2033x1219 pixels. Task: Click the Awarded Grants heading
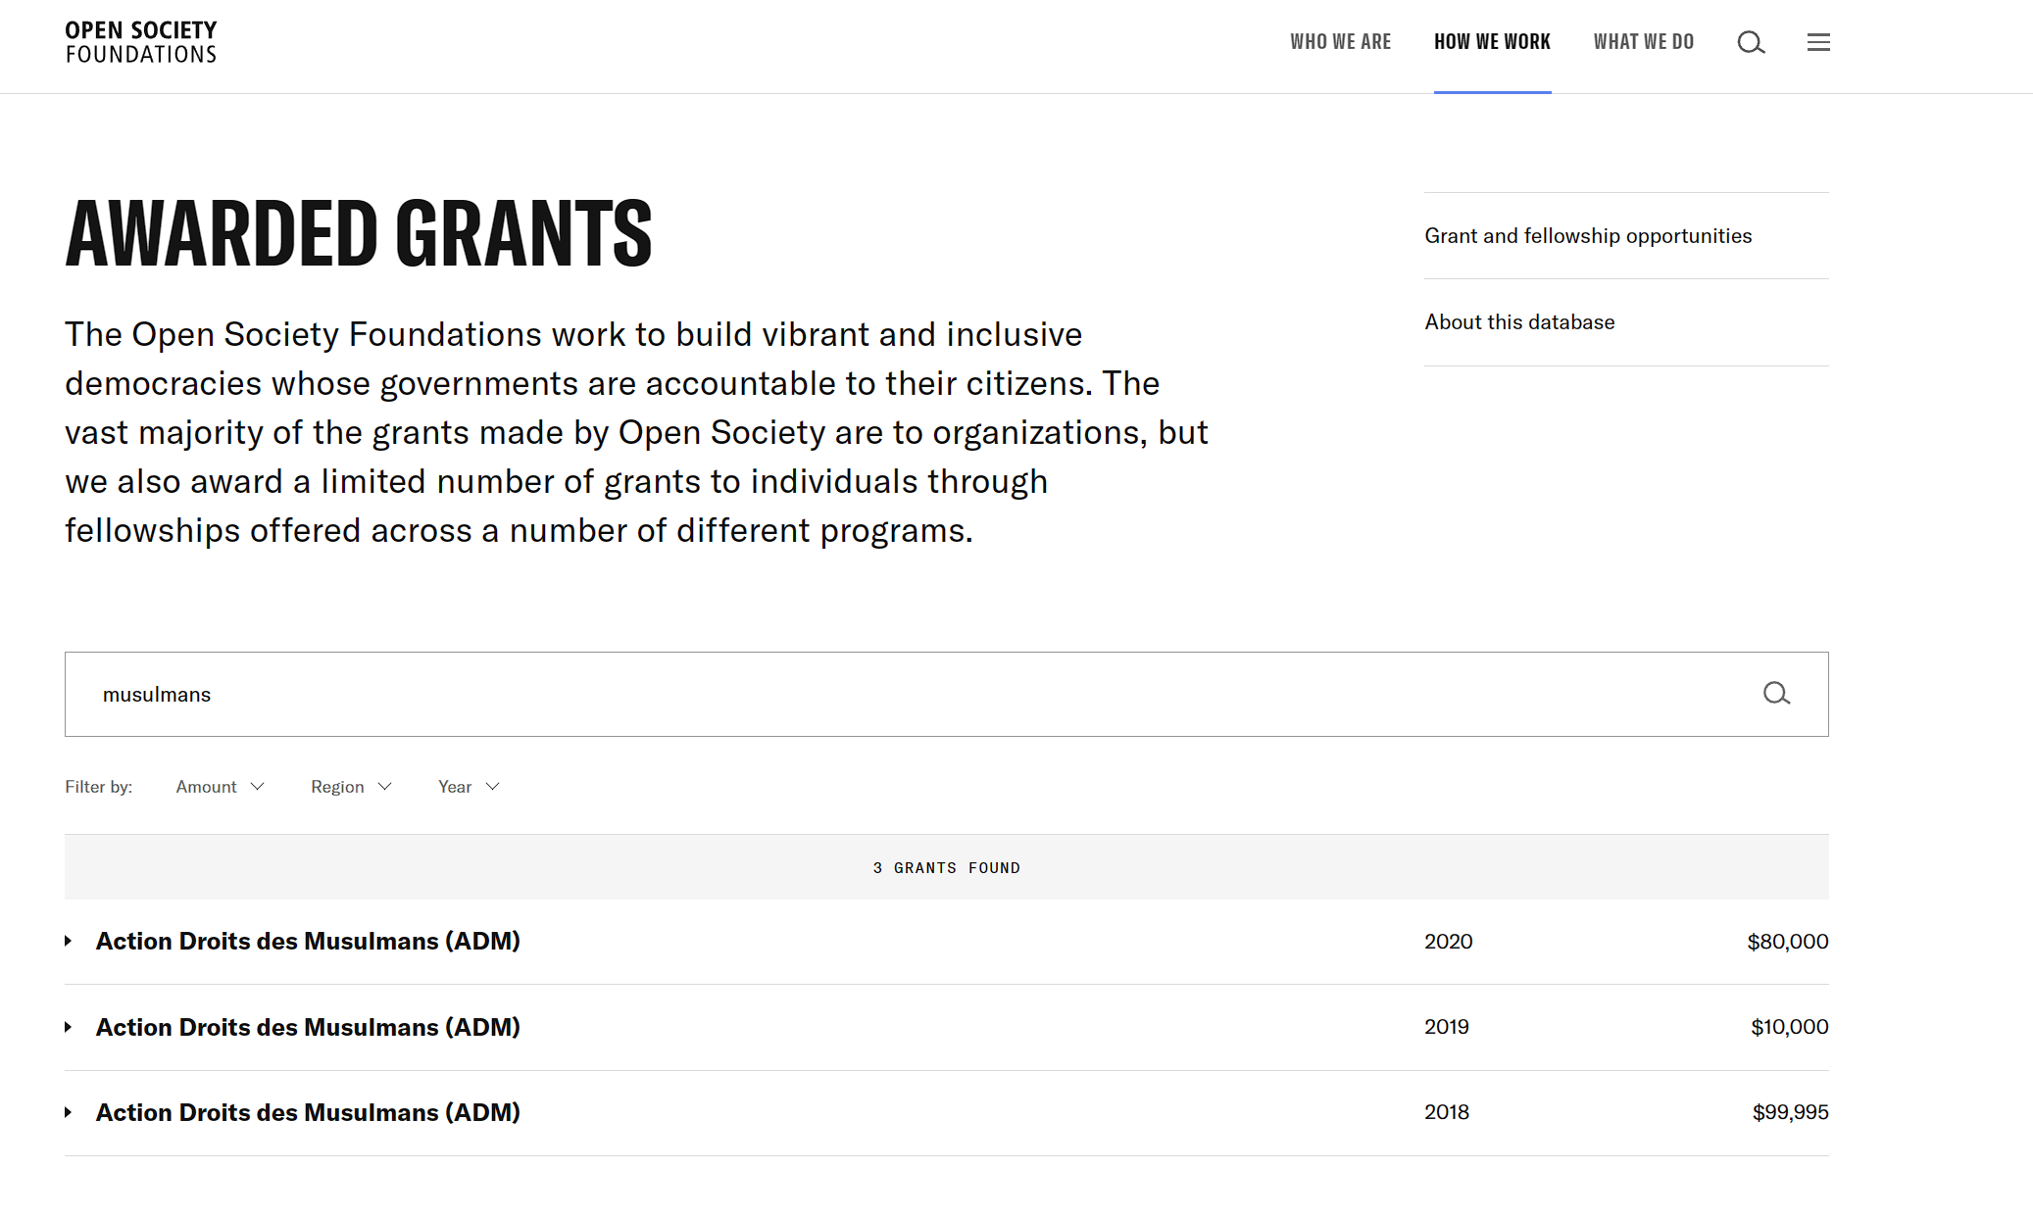[359, 233]
